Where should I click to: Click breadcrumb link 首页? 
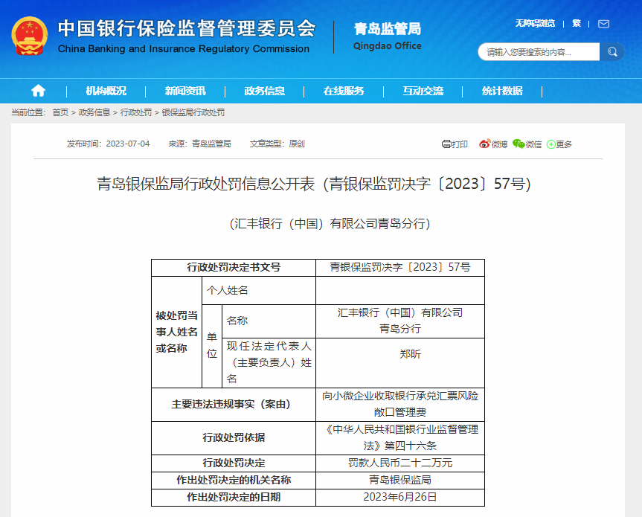coord(60,112)
